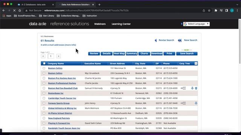Open corp tree icon for Fenway Sports Group

183,103
